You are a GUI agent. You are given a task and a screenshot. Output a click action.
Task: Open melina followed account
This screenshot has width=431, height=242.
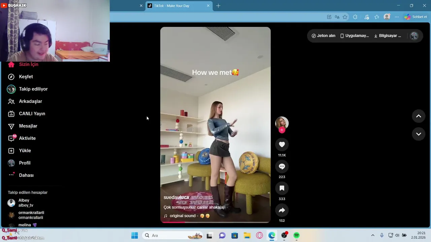point(22,225)
